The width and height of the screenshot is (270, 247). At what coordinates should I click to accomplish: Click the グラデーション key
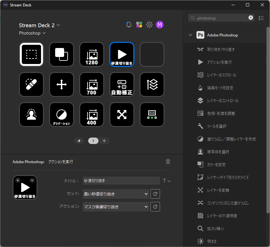62,115
